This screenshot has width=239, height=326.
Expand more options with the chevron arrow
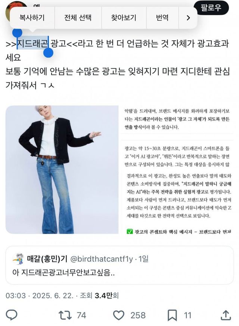188,18
